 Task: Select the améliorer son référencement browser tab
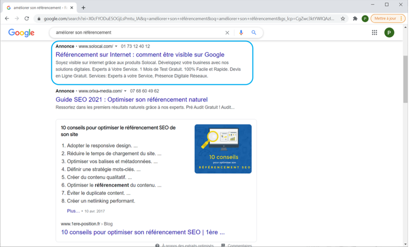pos(40,8)
